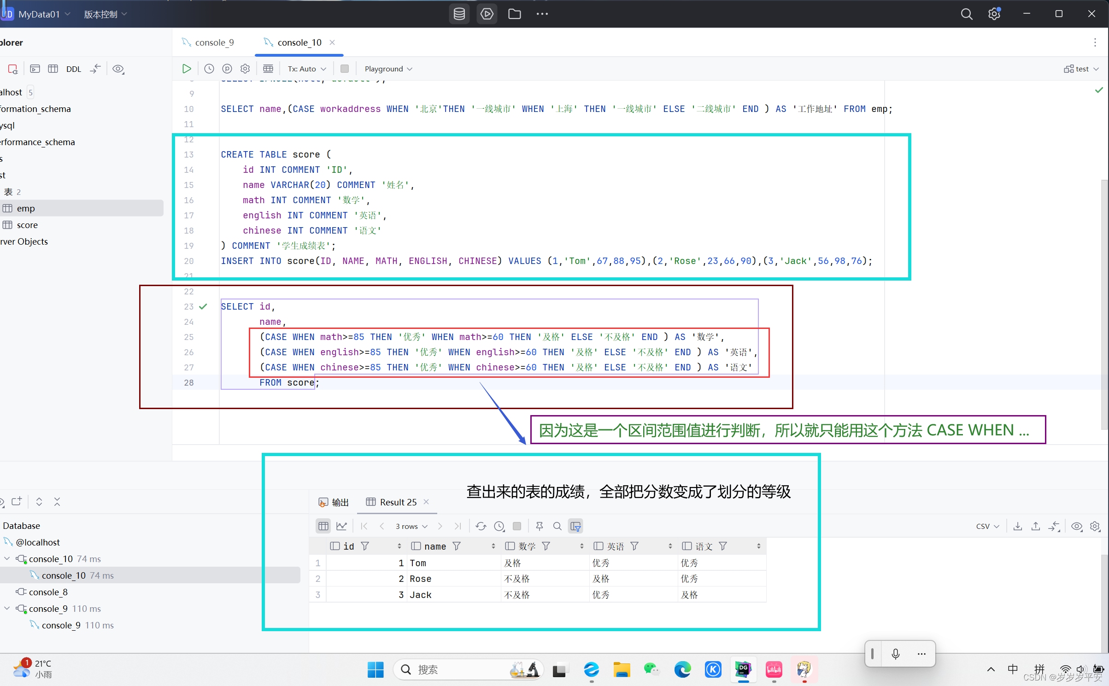Run the query with the green Execute button
This screenshot has height=686, width=1109.
pyautogui.click(x=186, y=69)
